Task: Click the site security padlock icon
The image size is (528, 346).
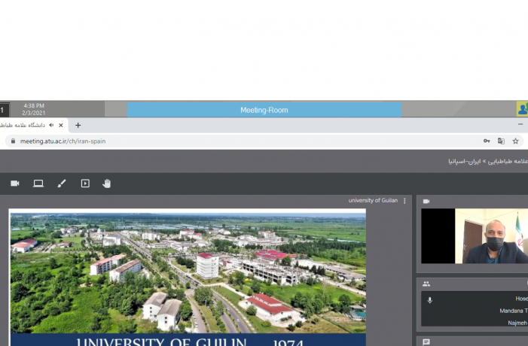Action: point(13,141)
